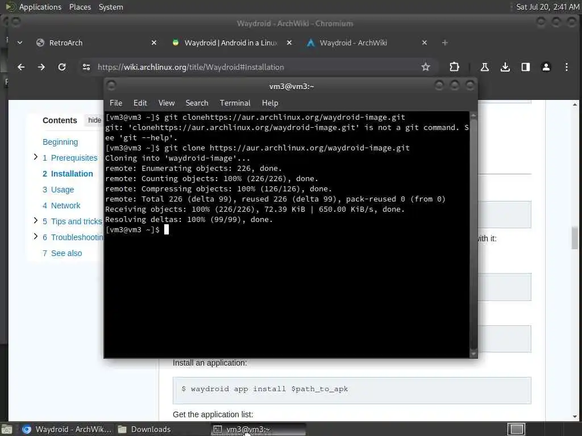Expand the Troubleshooting contents subsection
Screen dimensions: 582x436
pyautogui.click(x=36, y=237)
